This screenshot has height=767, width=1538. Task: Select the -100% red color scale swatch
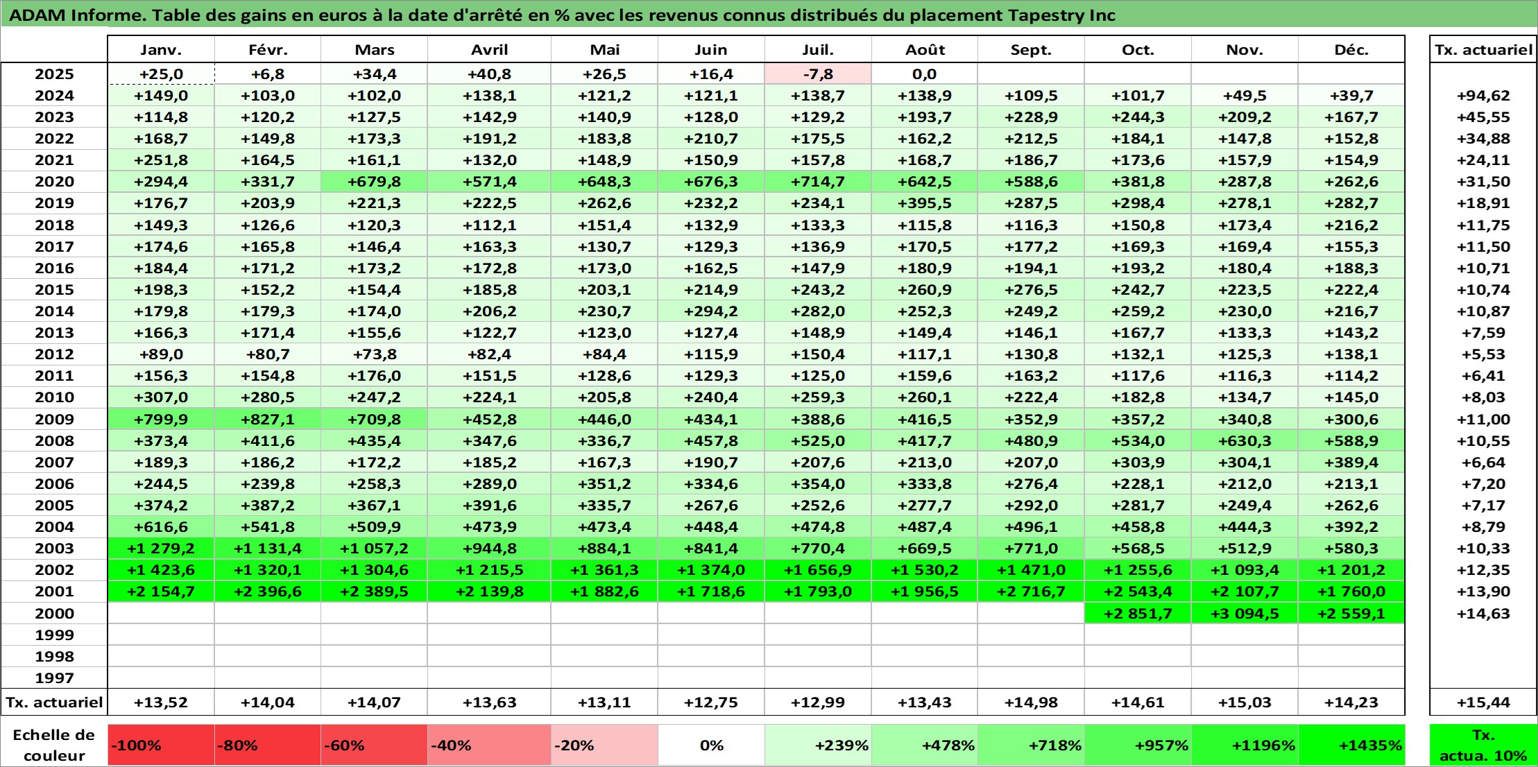pyautogui.click(x=161, y=745)
